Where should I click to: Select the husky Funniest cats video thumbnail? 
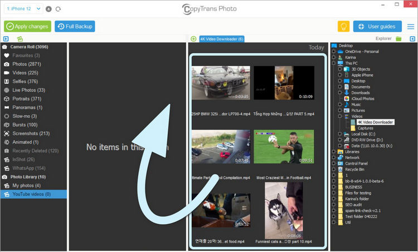[284, 210]
